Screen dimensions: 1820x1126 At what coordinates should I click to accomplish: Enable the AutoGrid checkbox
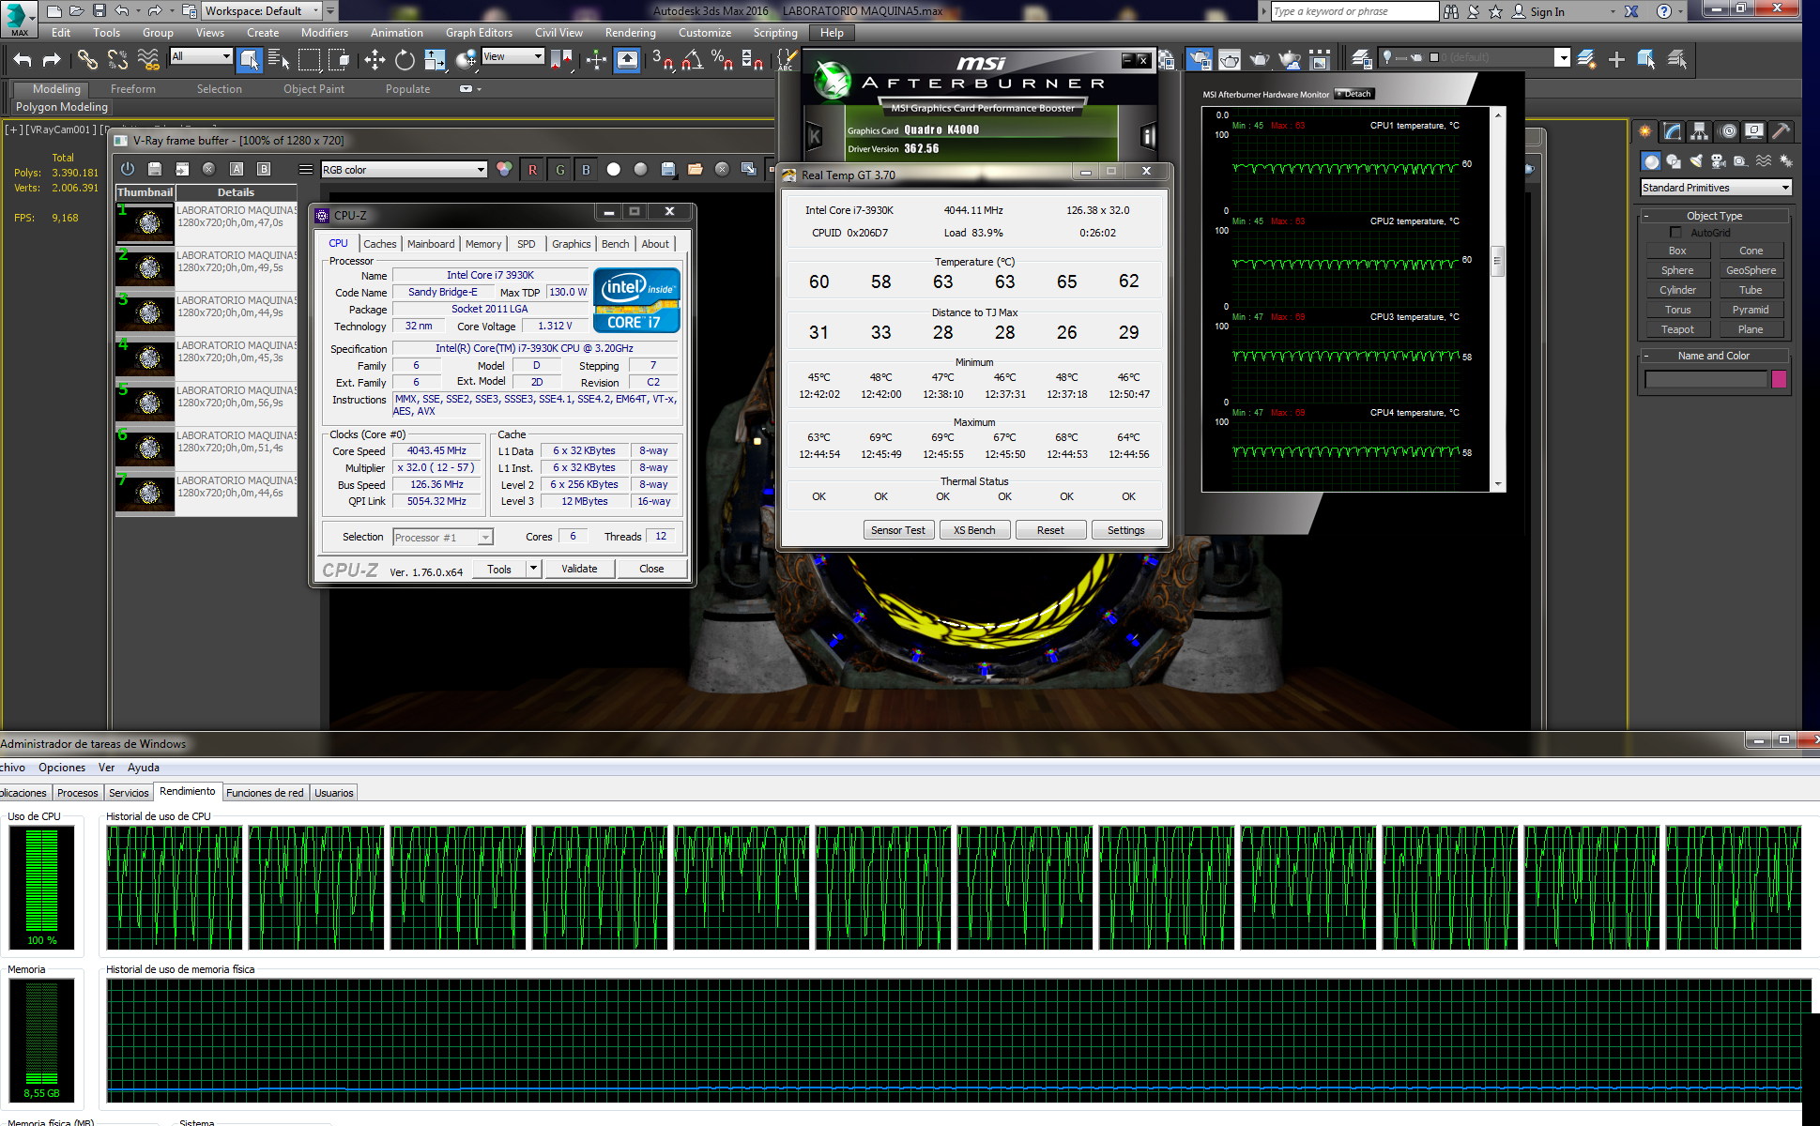coord(1675,233)
